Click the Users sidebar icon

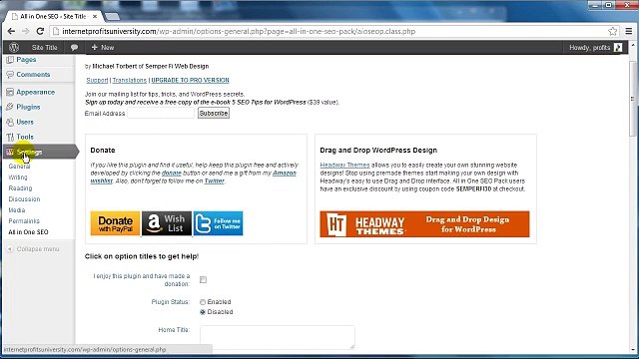10,122
